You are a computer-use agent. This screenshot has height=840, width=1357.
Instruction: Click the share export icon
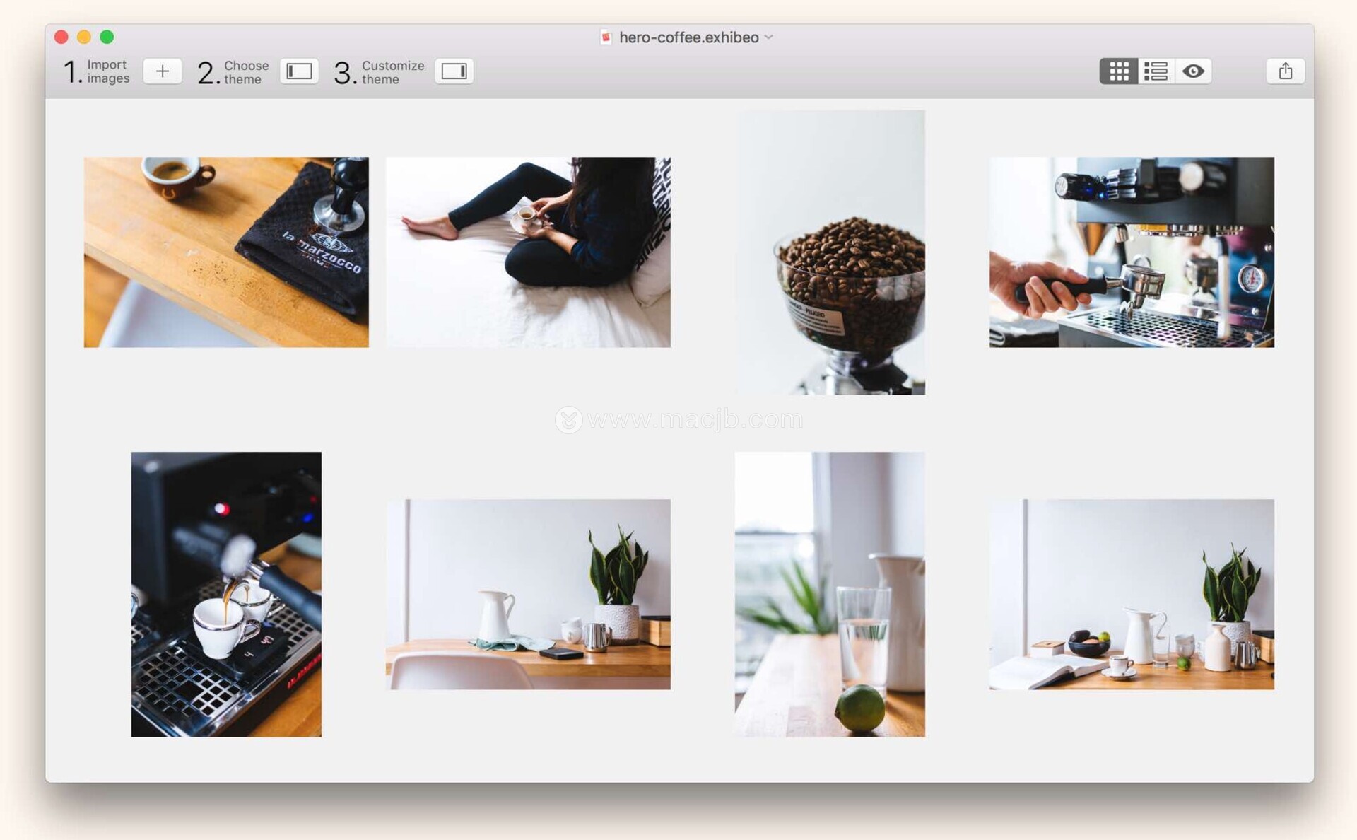pyautogui.click(x=1285, y=71)
